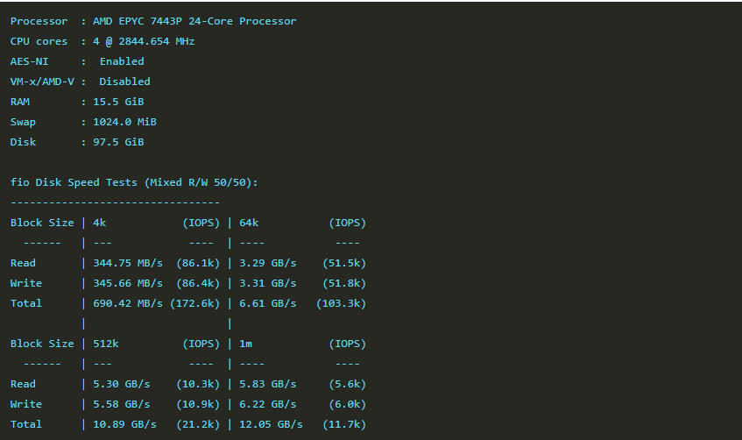Click the Disk value 97.5 GiB
742x440 pixels.
pos(118,142)
